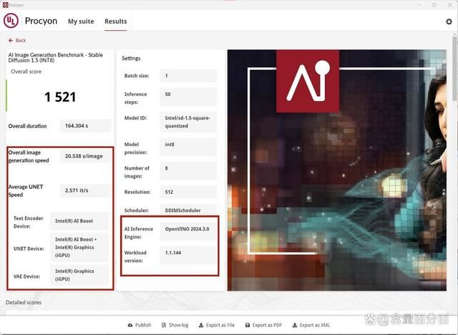Click the Publish cloud icon button
This screenshot has height=335, width=458.
pos(139,325)
